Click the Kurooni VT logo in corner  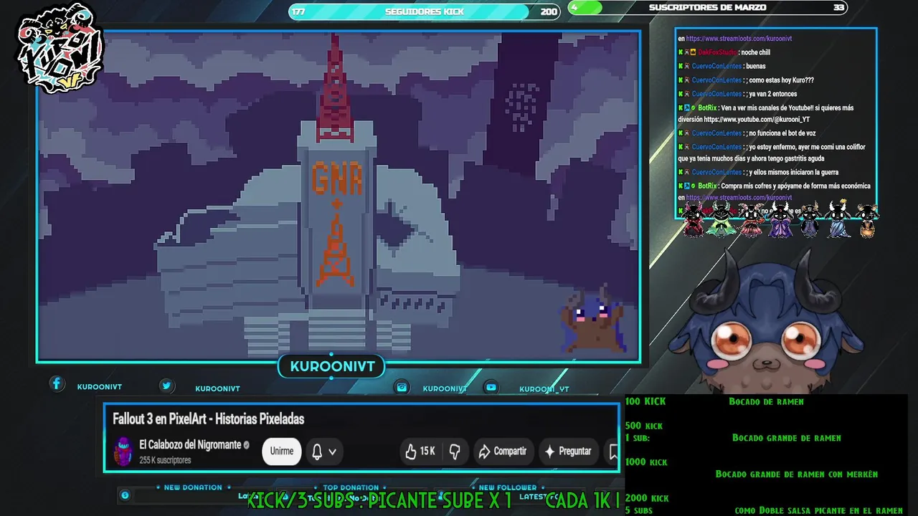(60, 49)
